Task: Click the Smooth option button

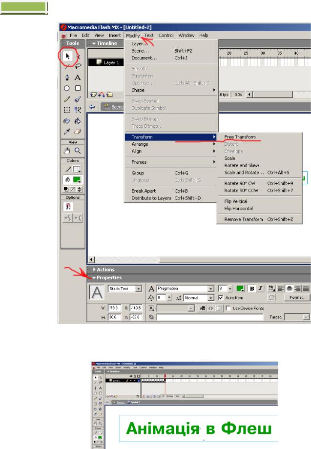Action: coord(68,218)
